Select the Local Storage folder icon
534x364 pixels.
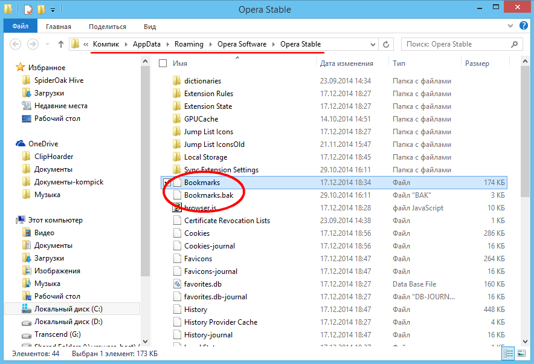click(x=177, y=157)
